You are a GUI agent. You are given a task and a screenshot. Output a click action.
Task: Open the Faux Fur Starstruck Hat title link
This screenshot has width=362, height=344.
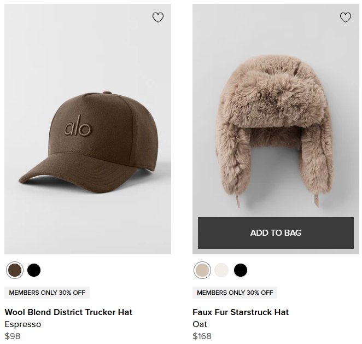[241, 312]
